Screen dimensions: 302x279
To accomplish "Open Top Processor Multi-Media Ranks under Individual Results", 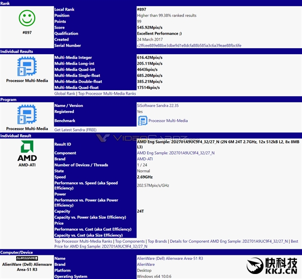I will pos(107,93).
